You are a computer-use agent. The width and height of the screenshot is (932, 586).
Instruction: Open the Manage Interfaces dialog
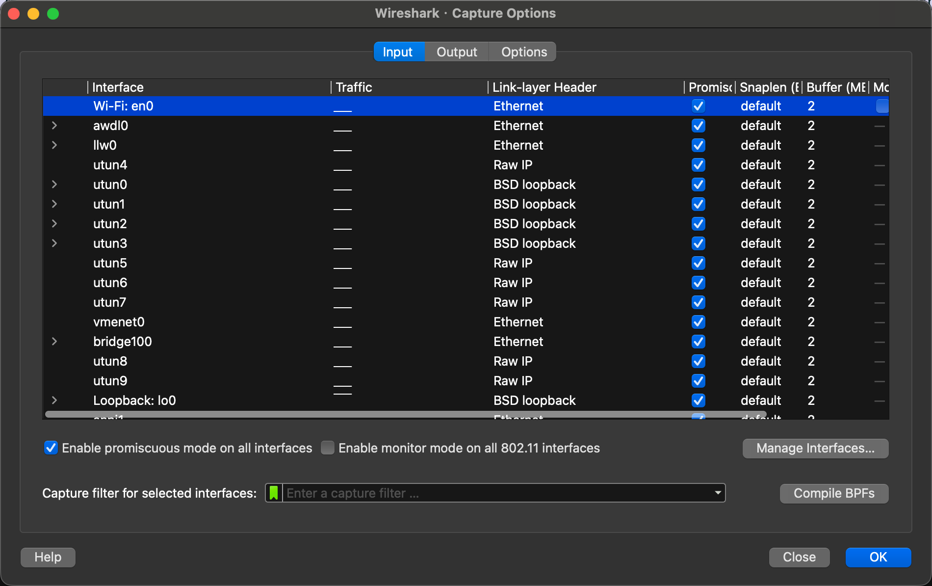815,448
